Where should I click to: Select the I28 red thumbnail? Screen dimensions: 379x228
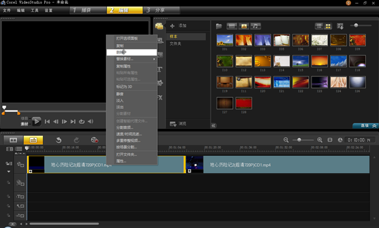click(244, 103)
